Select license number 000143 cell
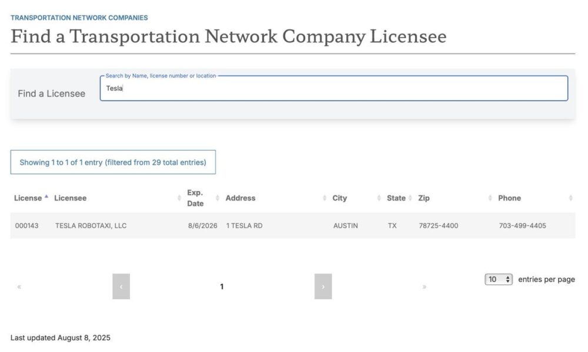588x352 pixels. click(x=26, y=225)
